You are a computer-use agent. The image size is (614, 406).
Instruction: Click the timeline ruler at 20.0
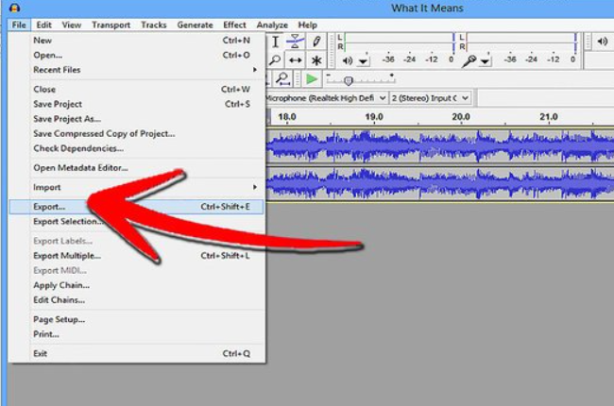(x=461, y=117)
